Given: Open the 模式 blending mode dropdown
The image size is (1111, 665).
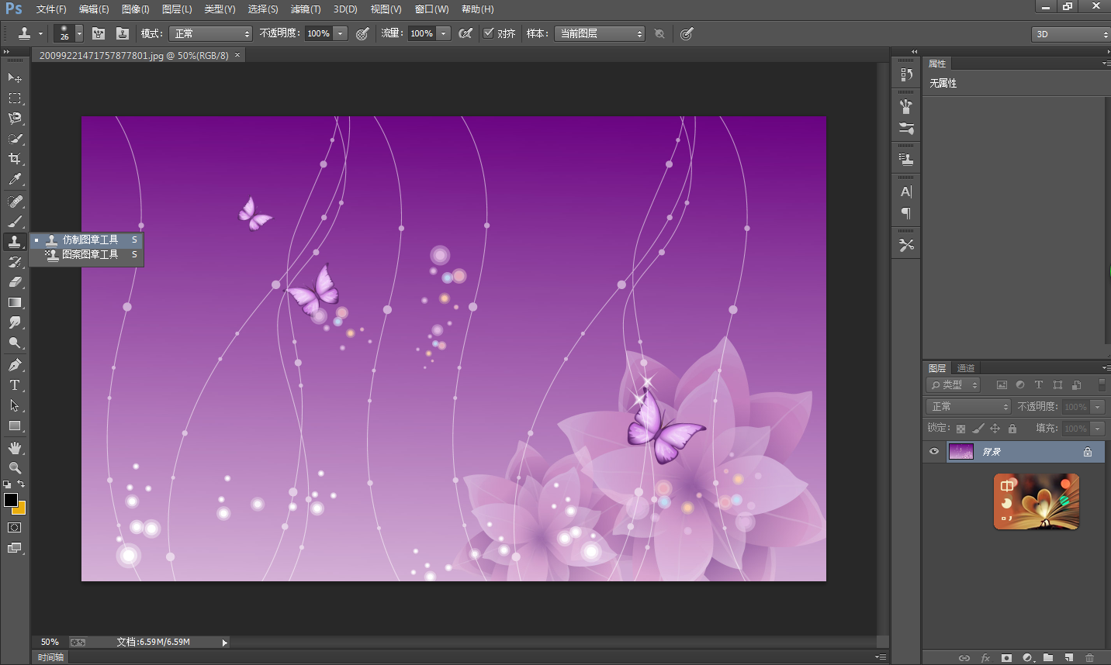Looking at the screenshot, I should point(210,33).
